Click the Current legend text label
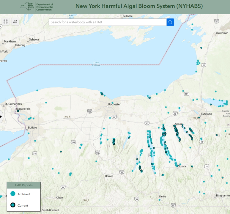The image size is (230, 214). [23, 205]
